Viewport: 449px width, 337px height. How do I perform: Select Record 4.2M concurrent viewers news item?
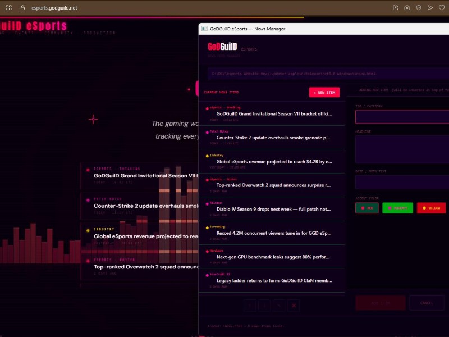[272, 233]
